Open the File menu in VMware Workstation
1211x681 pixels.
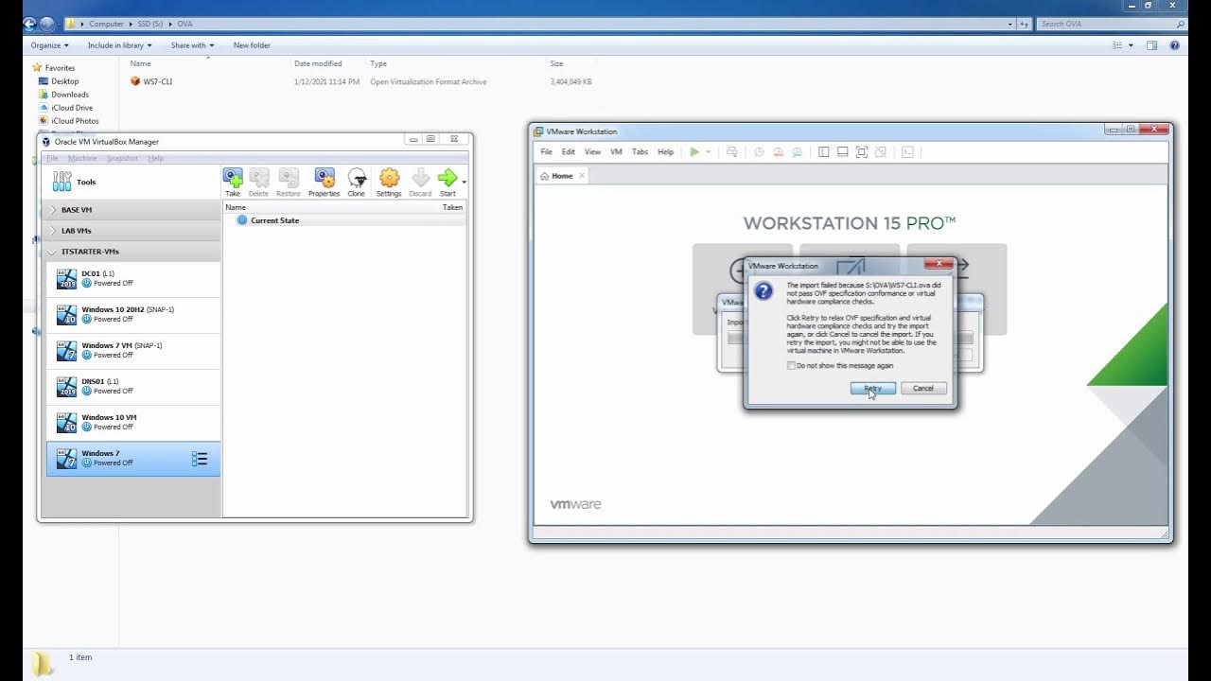[x=546, y=151]
